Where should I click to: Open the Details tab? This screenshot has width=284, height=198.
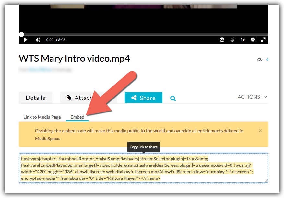(35, 98)
